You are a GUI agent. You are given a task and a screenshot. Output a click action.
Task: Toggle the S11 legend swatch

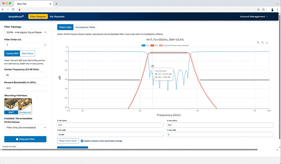[x=143, y=45]
